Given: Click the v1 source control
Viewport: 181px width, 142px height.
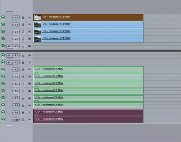Looking at the screenshot, I should (9, 46).
